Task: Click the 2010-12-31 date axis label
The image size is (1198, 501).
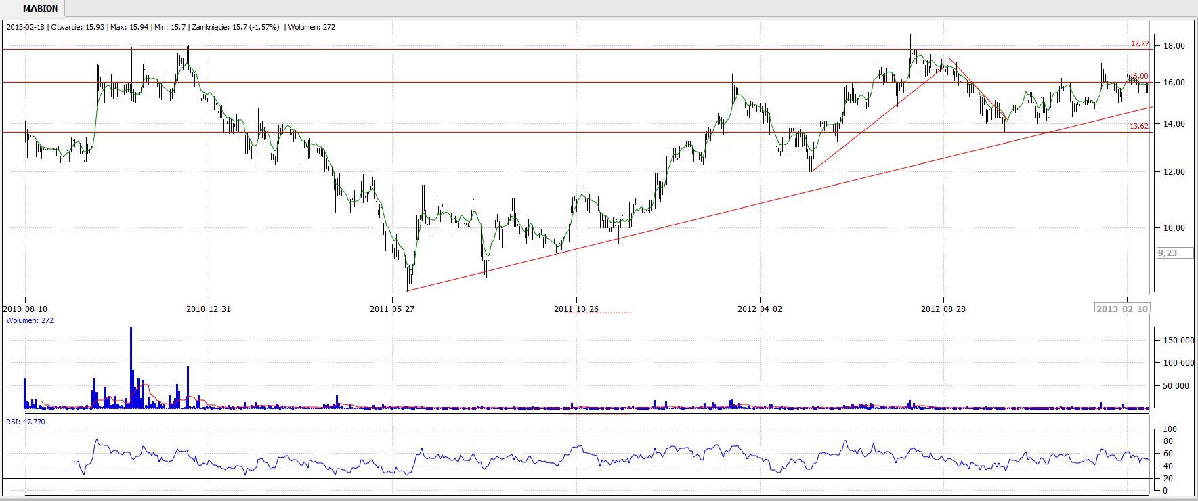Action: pyautogui.click(x=209, y=309)
